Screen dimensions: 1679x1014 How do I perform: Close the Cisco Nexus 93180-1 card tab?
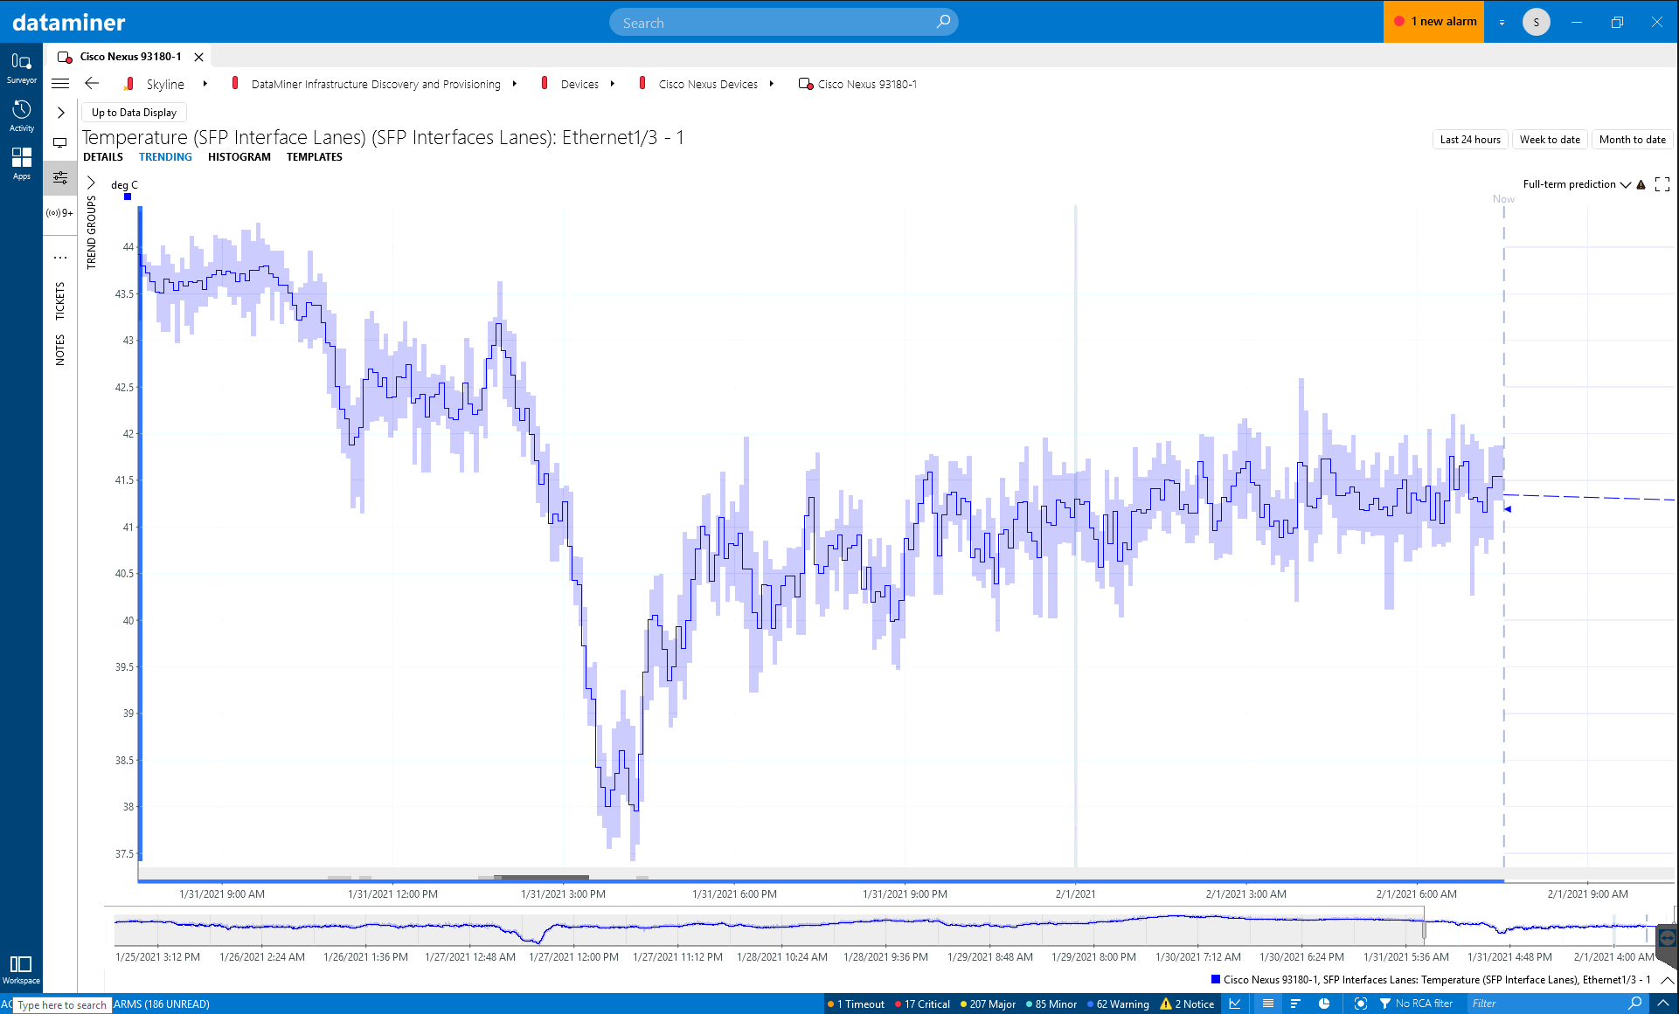pyautogui.click(x=198, y=57)
